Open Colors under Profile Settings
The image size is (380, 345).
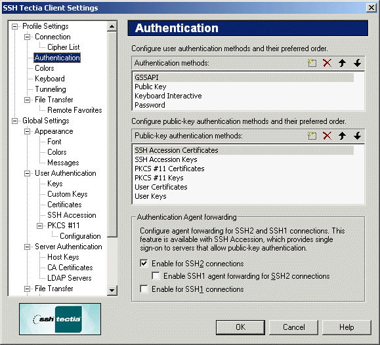point(45,68)
